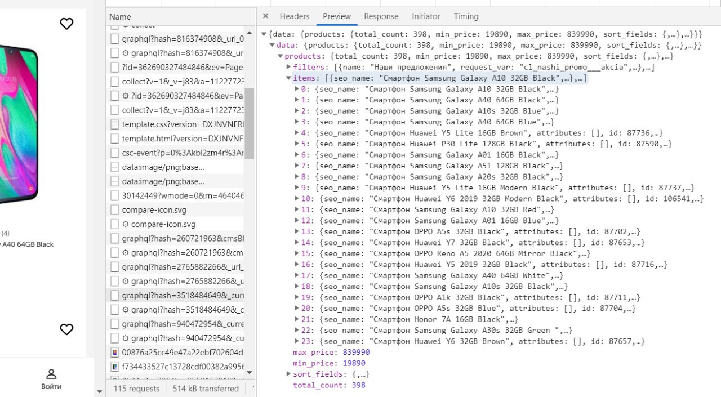Expand the filters: array node
Screen dimensions: 721x397
pos(289,67)
